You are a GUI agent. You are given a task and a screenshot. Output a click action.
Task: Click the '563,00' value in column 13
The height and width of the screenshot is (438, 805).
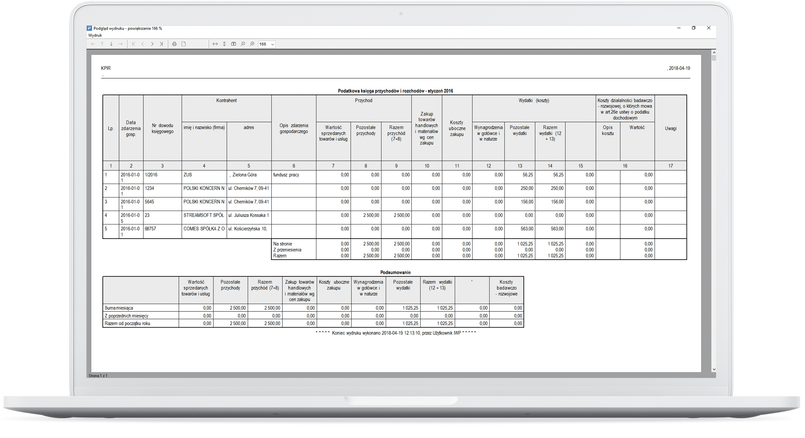pyautogui.click(x=527, y=229)
